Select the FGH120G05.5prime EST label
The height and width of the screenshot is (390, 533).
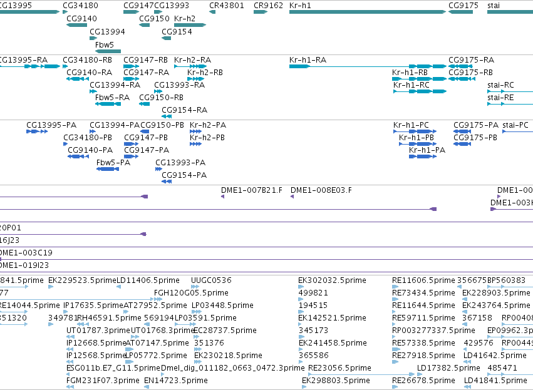(x=191, y=293)
